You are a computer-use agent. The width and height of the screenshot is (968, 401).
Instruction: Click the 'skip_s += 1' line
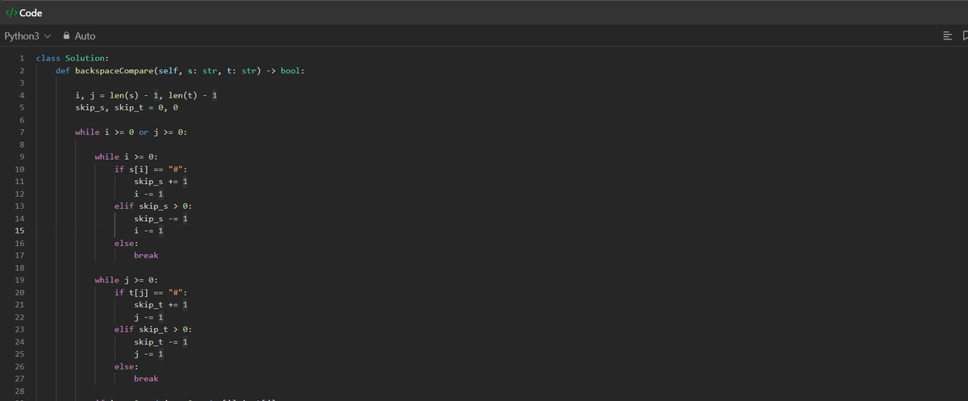pyautogui.click(x=161, y=182)
